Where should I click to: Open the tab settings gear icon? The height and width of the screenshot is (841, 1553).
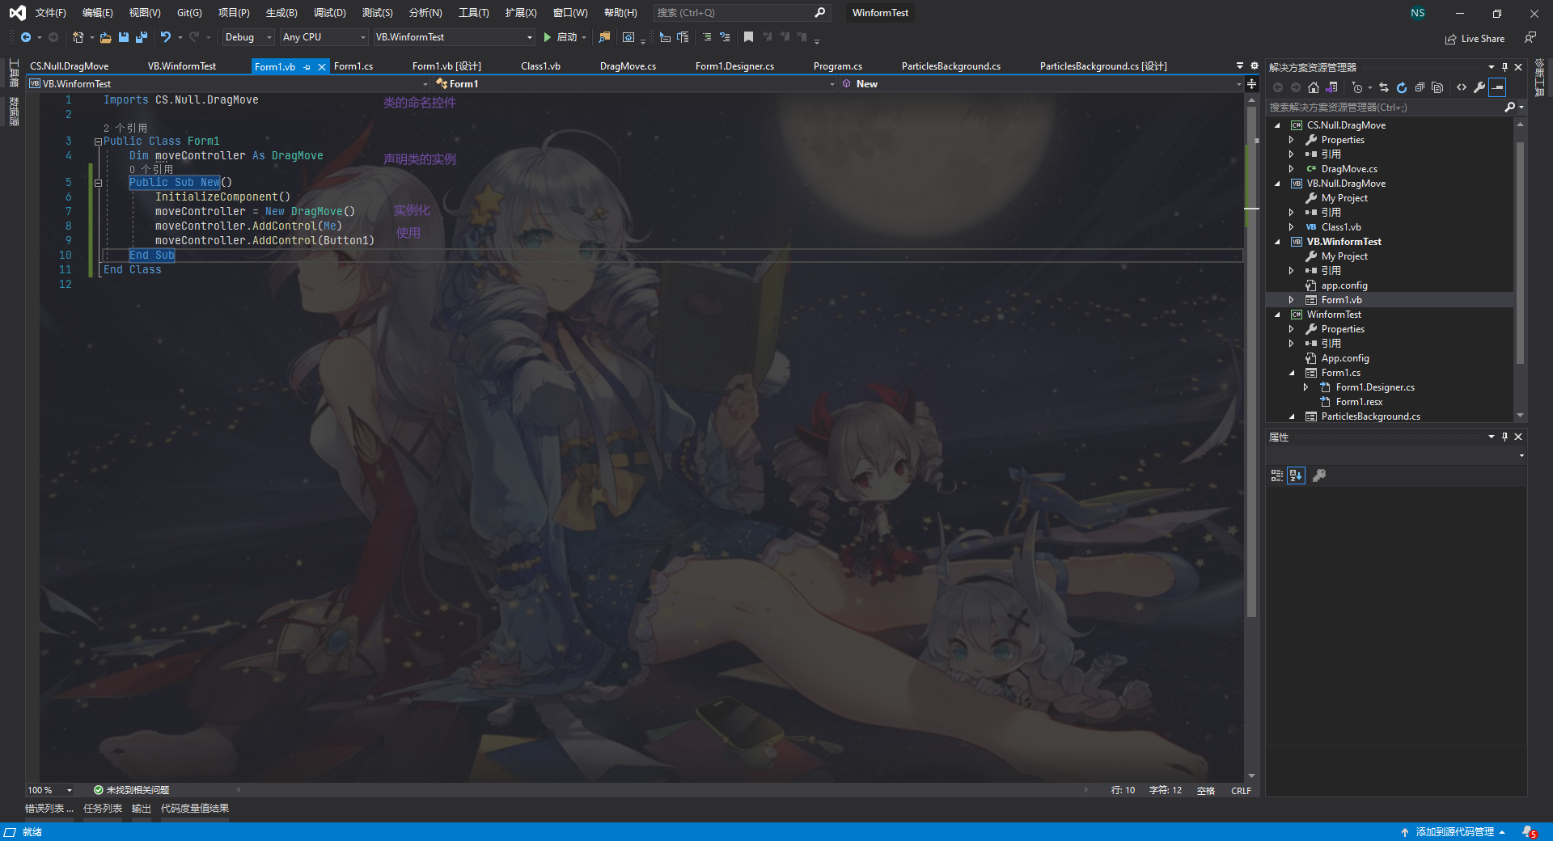[x=1255, y=66]
